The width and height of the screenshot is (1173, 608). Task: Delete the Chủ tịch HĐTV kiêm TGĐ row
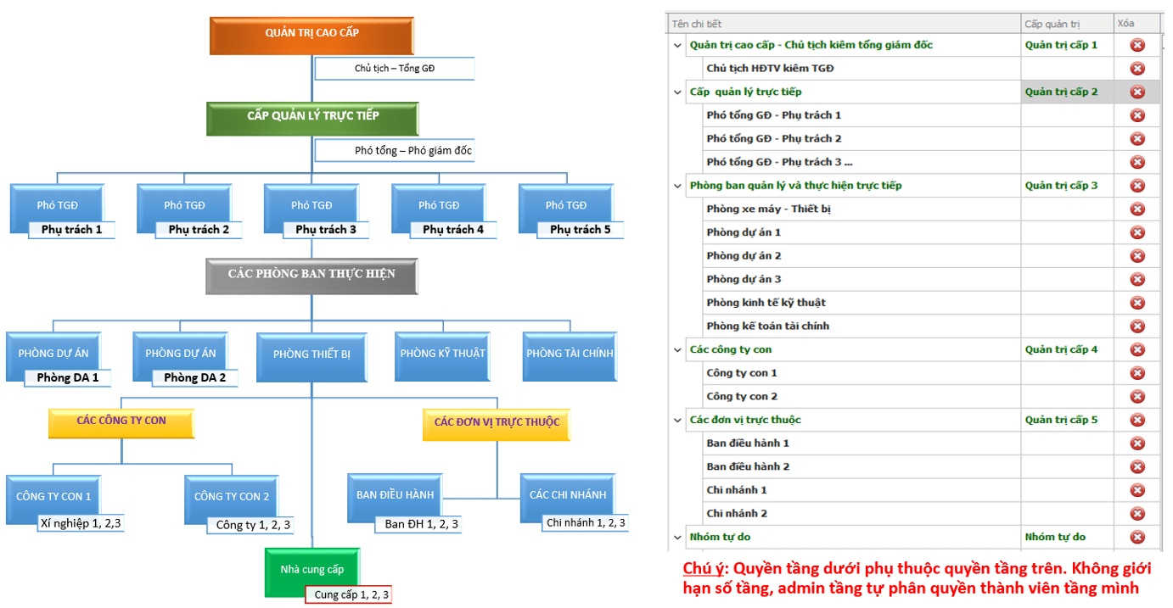click(x=1137, y=69)
